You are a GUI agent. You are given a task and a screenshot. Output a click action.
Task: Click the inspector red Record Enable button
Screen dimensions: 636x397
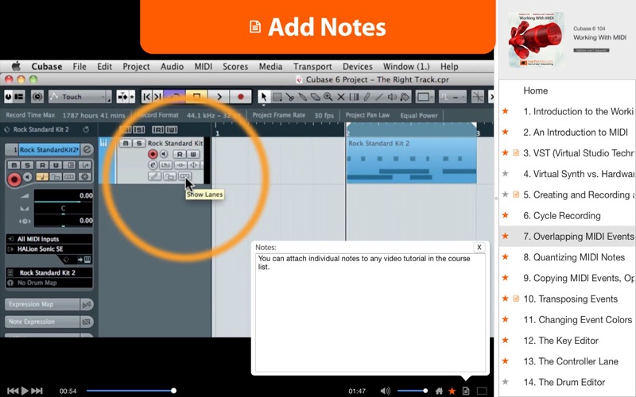point(14,179)
